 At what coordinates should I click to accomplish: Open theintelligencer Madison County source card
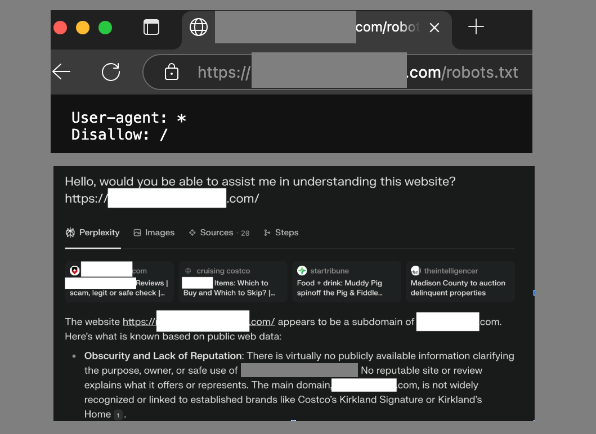460,281
